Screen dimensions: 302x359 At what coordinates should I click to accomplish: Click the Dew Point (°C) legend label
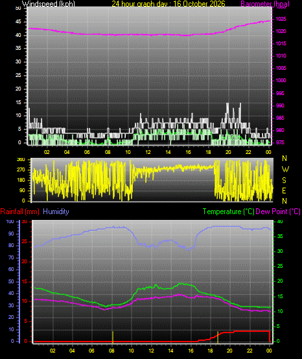click(x=278, y=212)
